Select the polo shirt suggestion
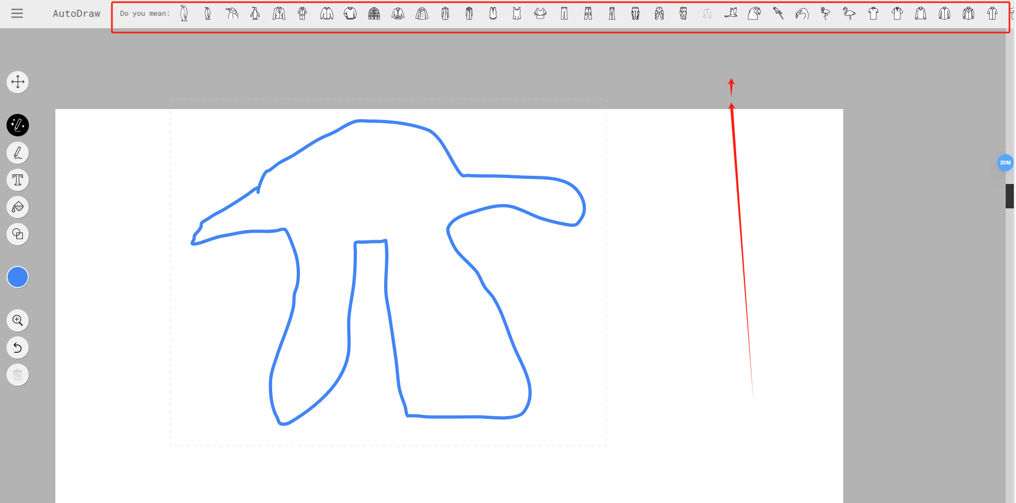 click(874, 13)
